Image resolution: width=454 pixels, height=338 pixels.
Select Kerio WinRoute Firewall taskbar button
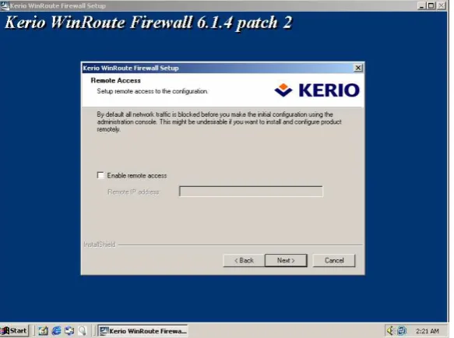click(143, 331)
